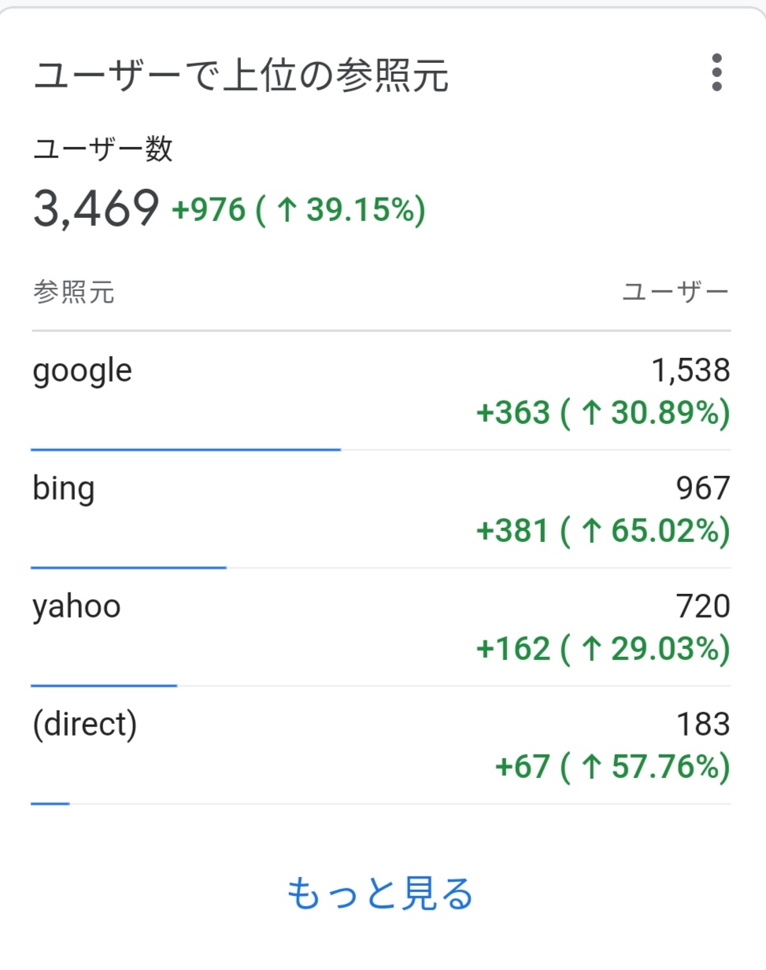Viewport: 766px width, 970px height.
Task: Click the total user count 3,469
Action: pyautogui.click(x=96, y=208)
